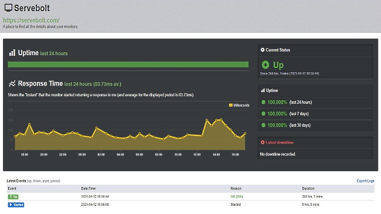
Task: Click the circle icon next to Current Status
Action: coord(263,50)
